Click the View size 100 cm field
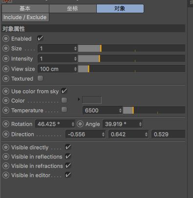Viewport: 193px width, 198px height. coord(58,69)
